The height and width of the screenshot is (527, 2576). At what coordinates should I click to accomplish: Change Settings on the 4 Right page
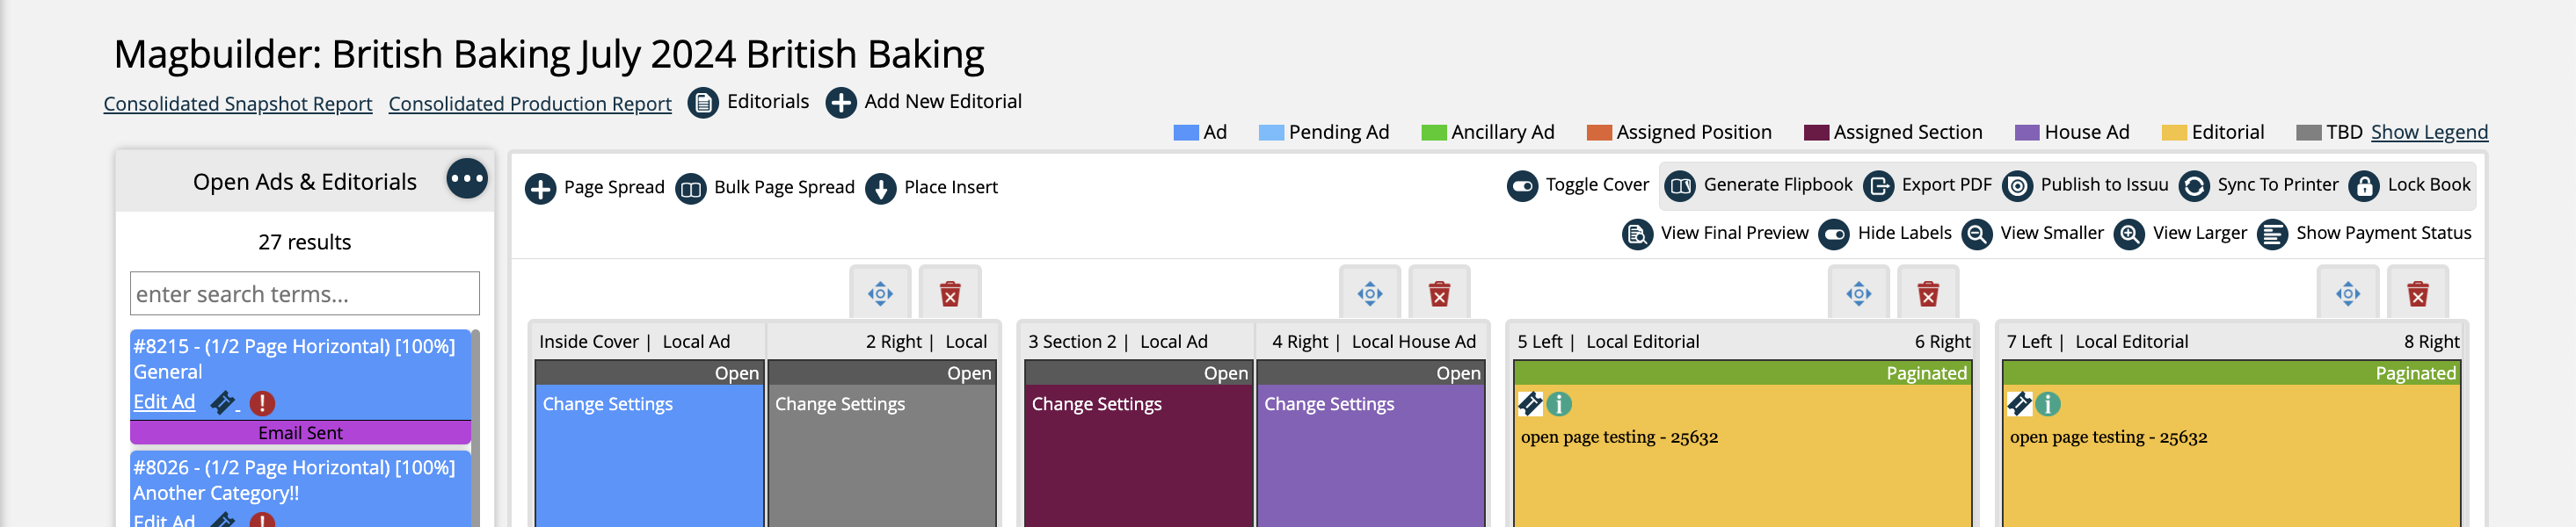1328,404
